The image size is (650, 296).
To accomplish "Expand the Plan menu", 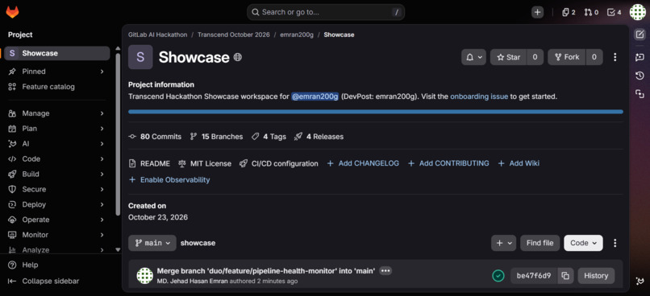I will tap(57, 129).
